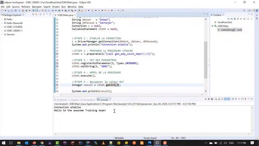The image size is (259, 146).
Task: Open the File menu
Action: click(x=3, y=7)
